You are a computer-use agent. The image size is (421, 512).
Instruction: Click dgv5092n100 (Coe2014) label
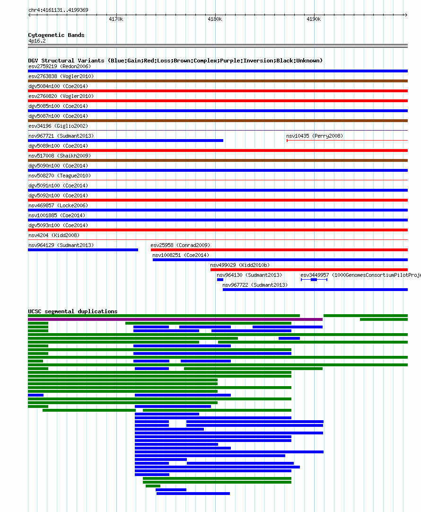tap(58, 195)
